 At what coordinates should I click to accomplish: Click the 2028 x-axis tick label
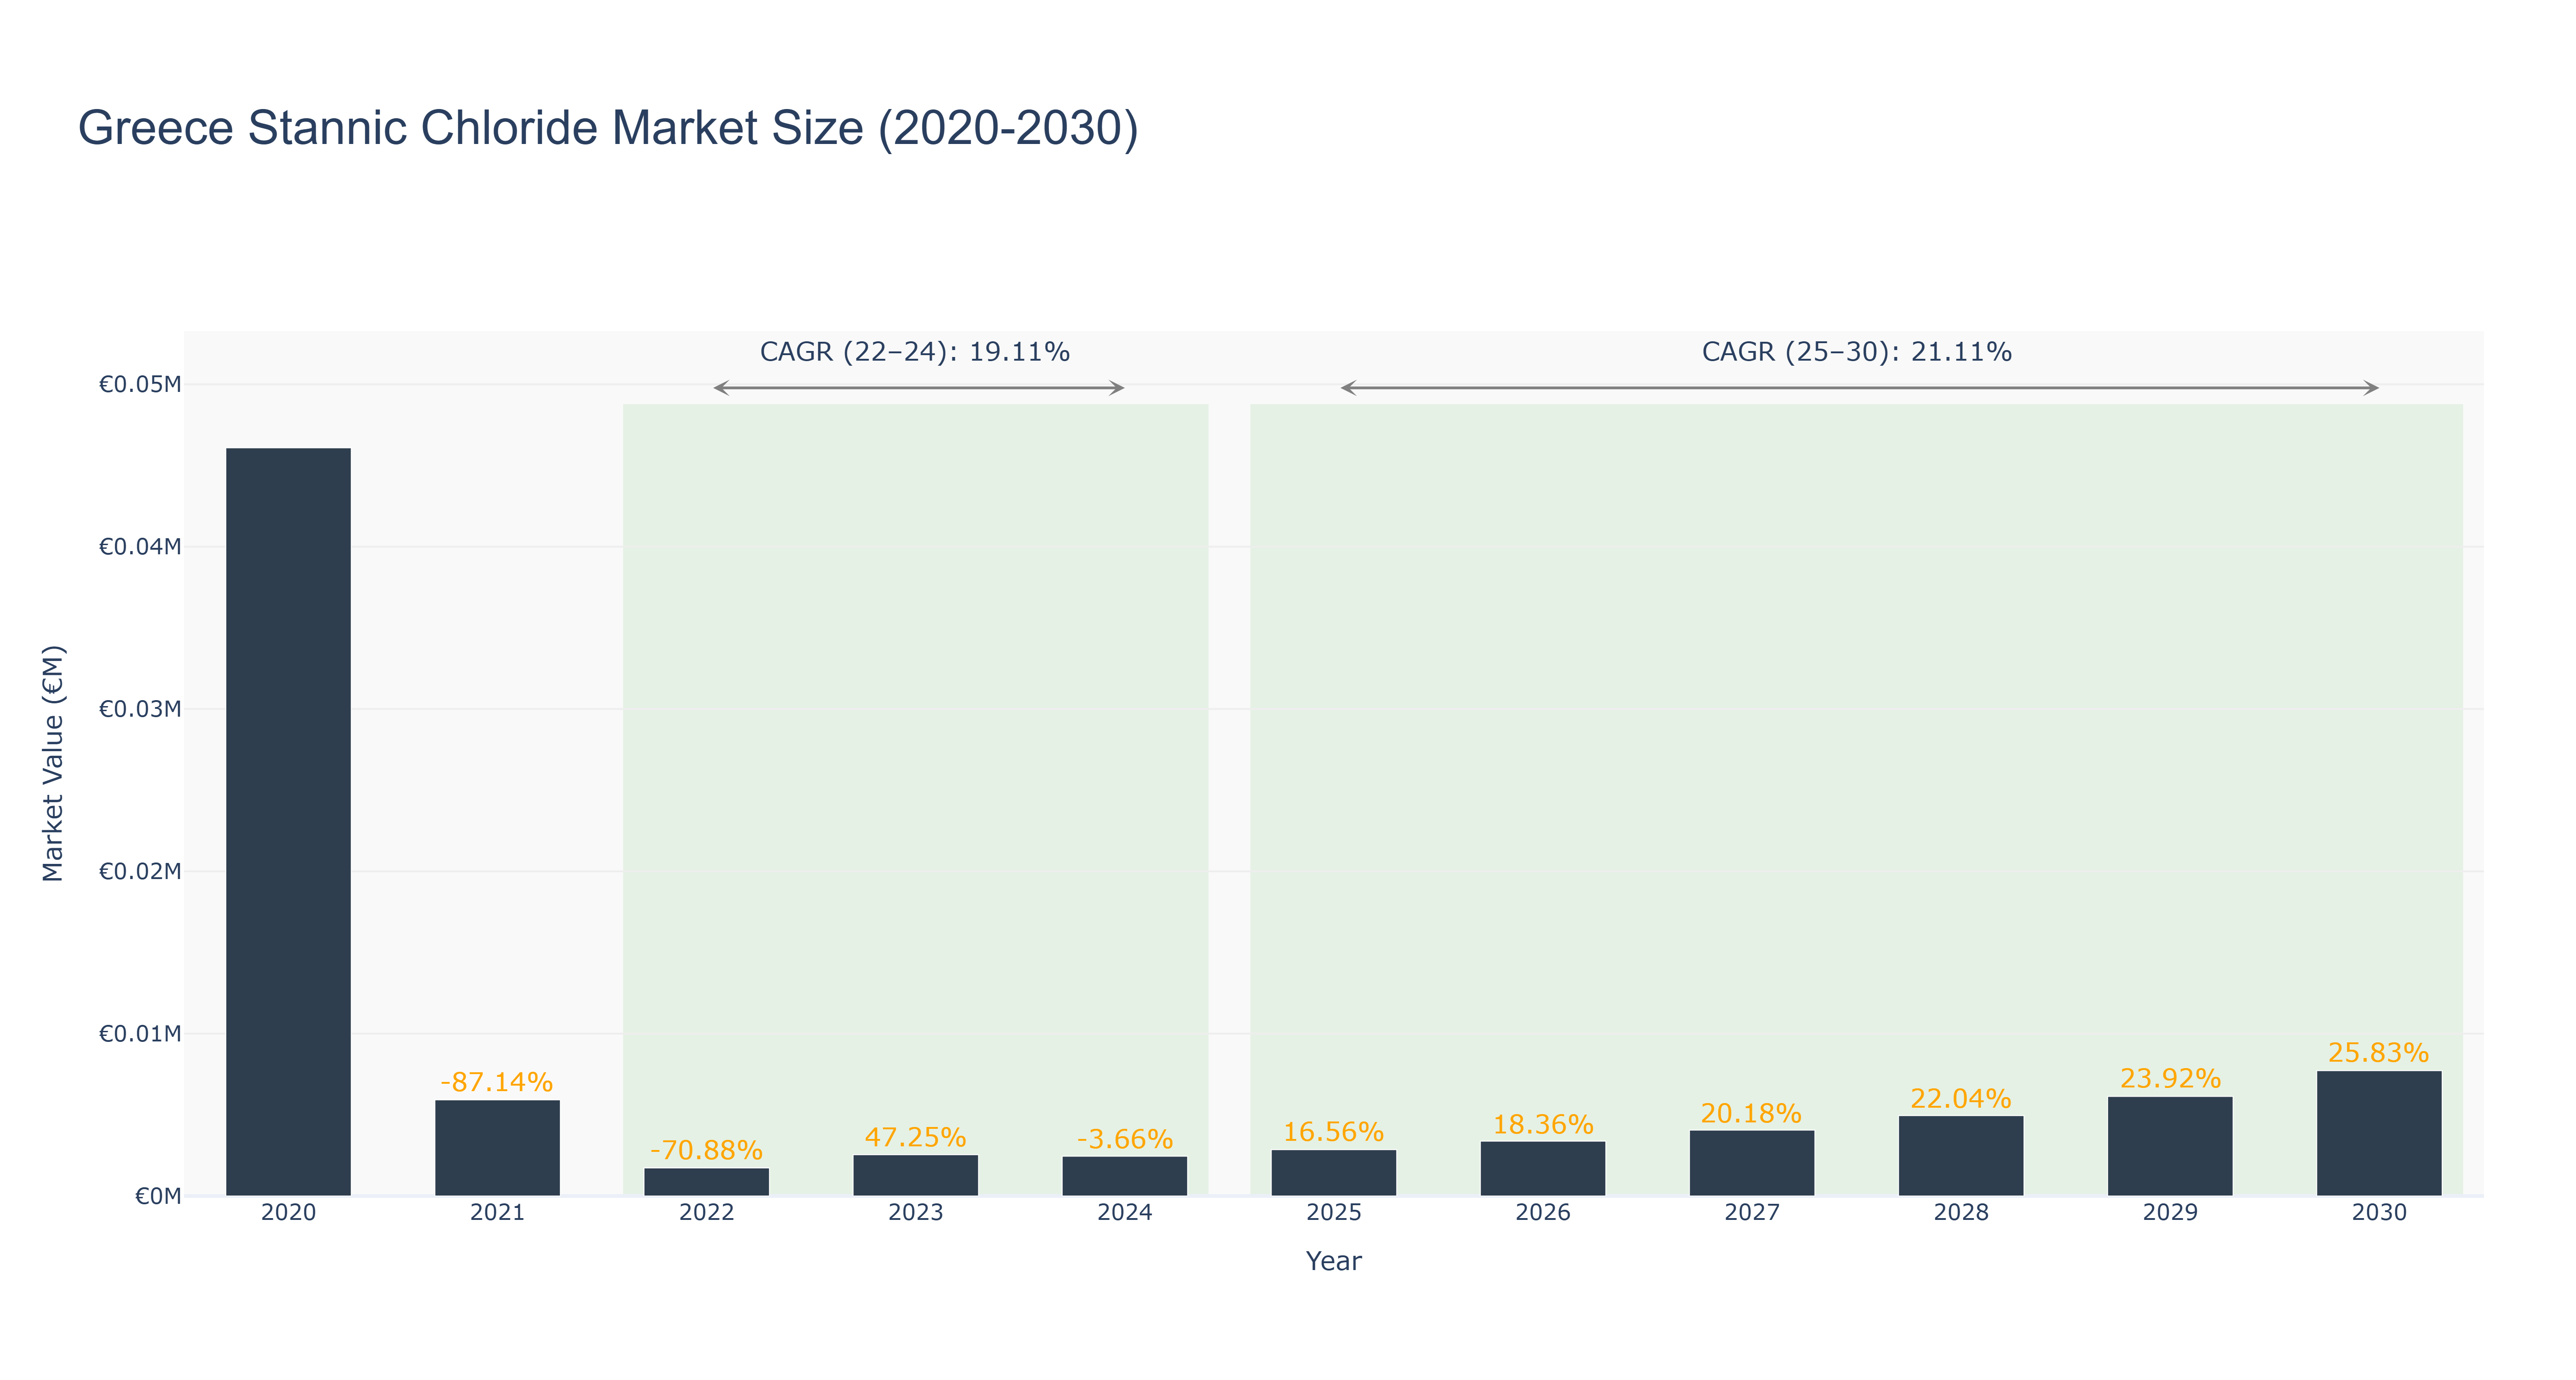tap(1961, 1213)
